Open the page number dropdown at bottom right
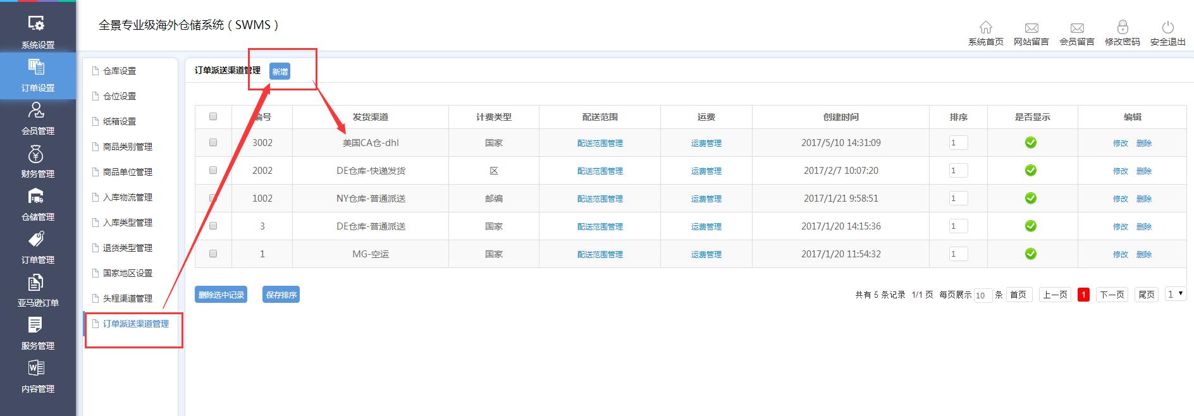 [1175, 295]
